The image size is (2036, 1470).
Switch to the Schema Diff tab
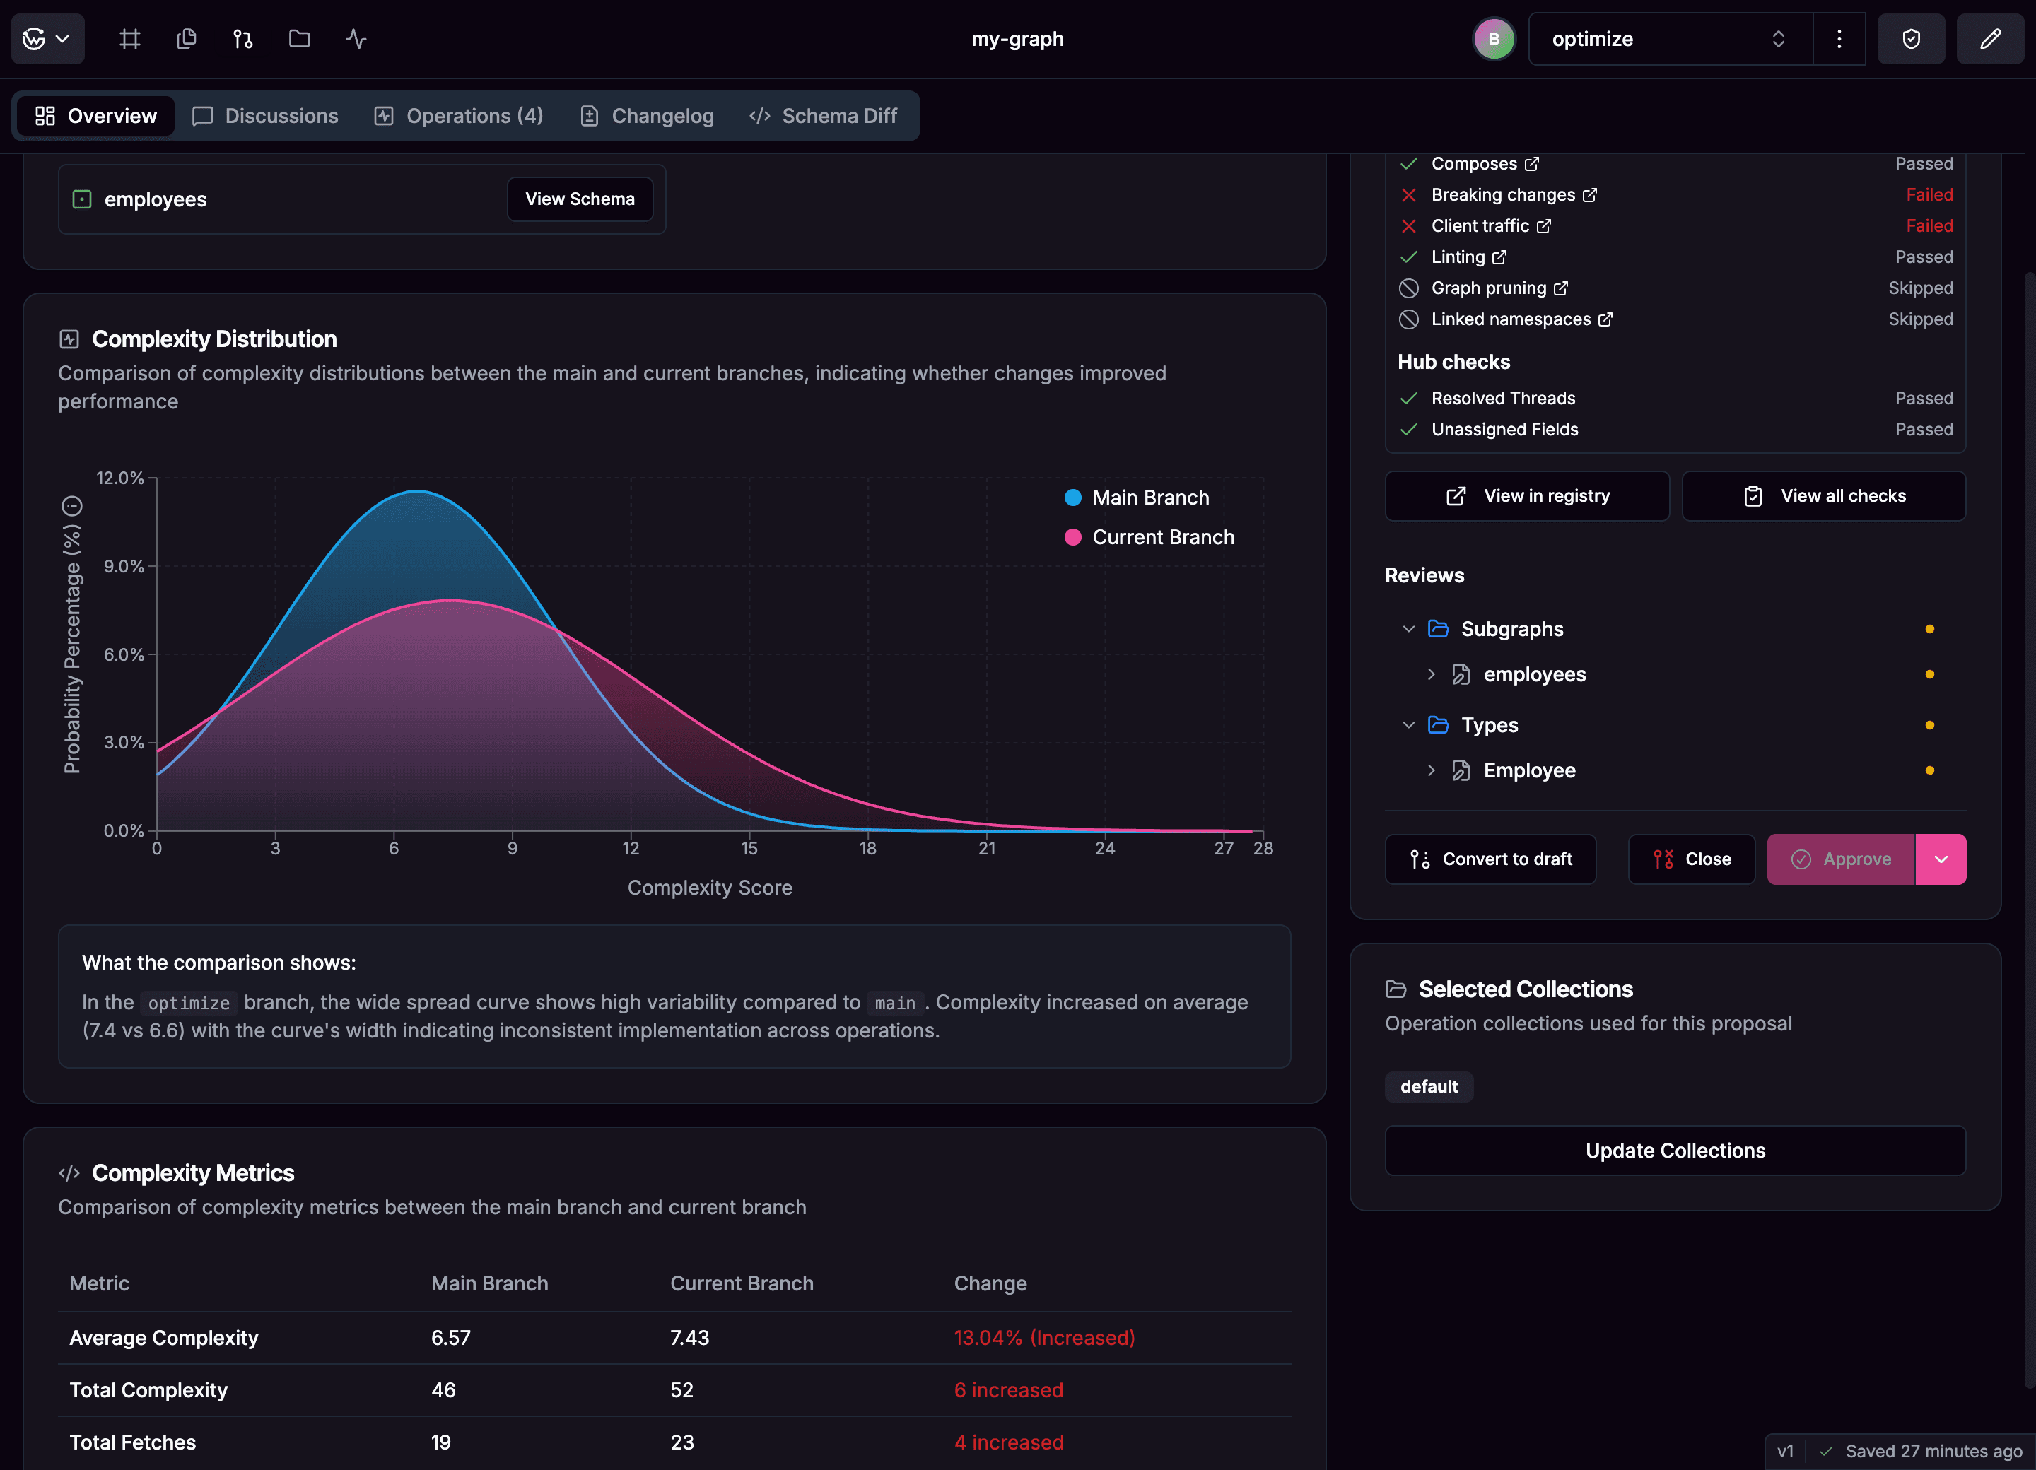(x=823, y=116)
